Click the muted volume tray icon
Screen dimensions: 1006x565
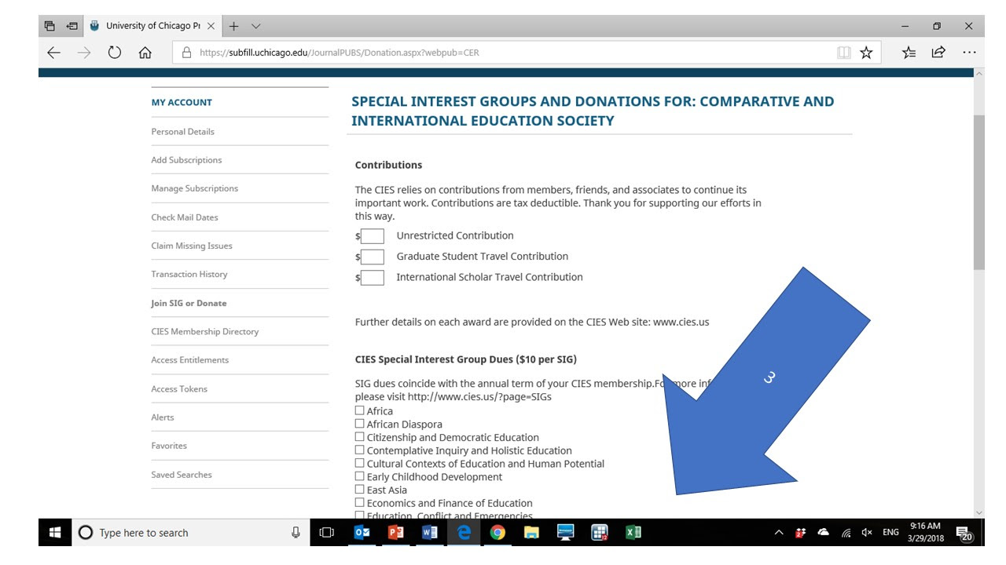pos(867,533)
